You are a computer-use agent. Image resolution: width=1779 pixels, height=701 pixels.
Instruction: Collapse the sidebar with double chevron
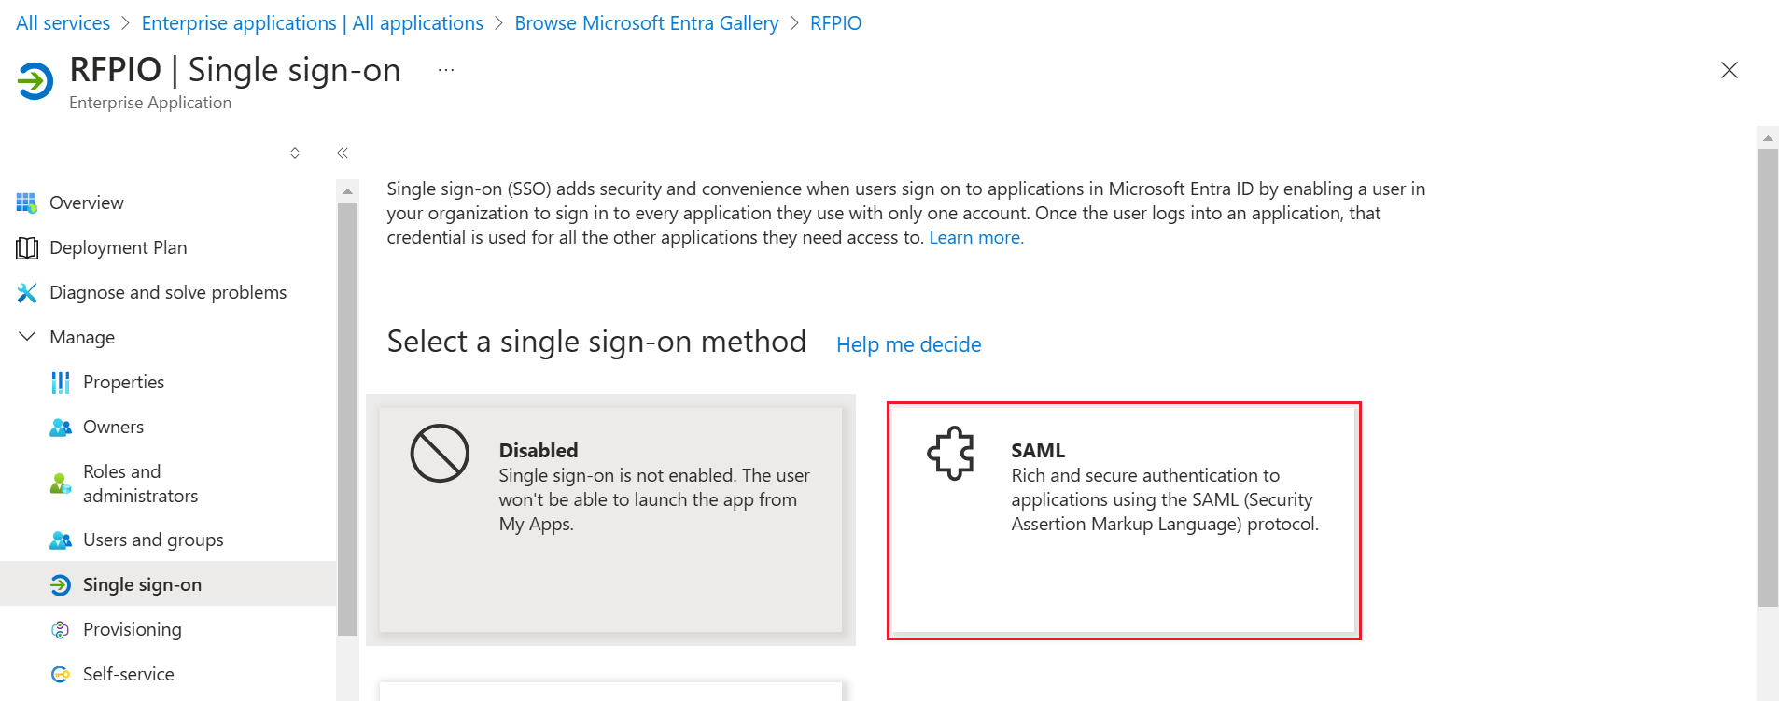coord(343,153)
